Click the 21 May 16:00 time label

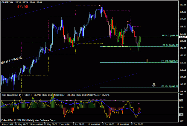[21, 124]
